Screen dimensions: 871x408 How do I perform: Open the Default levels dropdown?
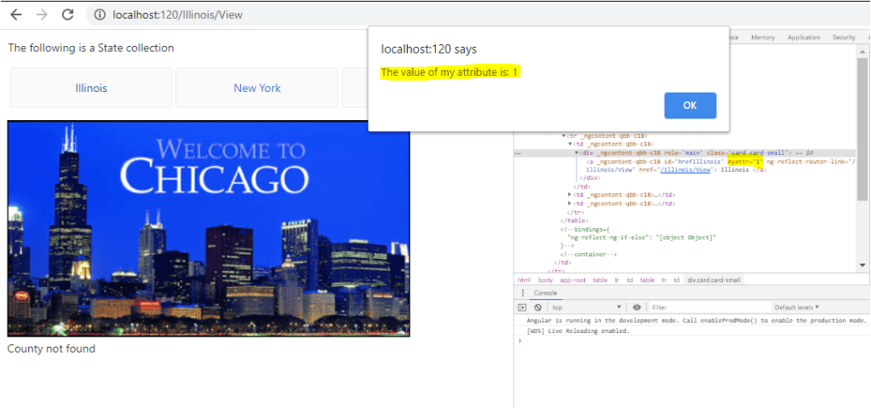(799, 307)
